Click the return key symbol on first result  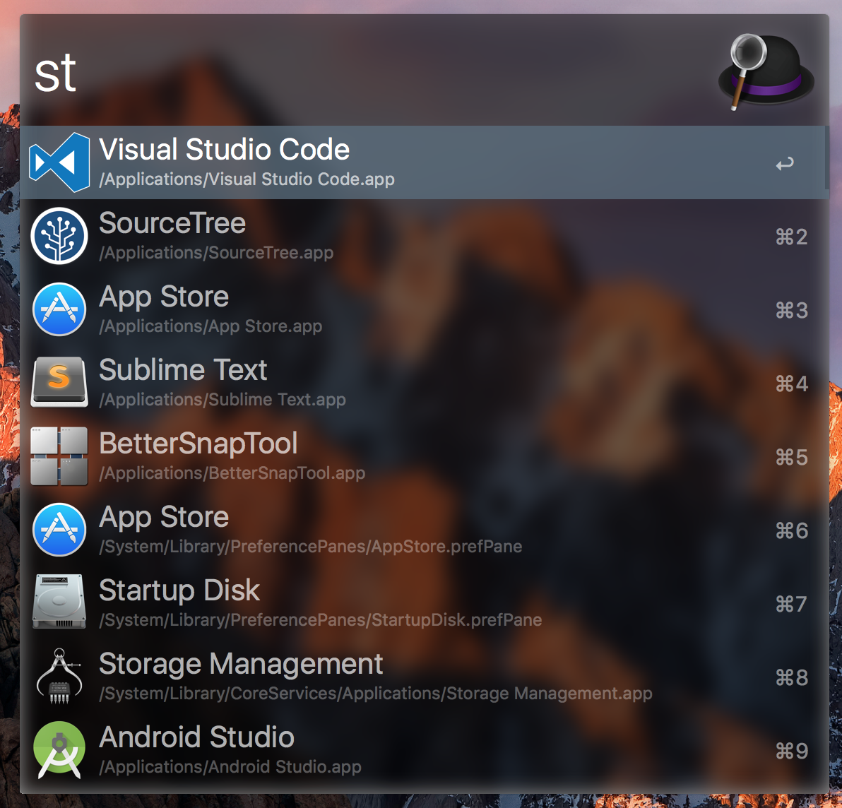coord(785,165)
